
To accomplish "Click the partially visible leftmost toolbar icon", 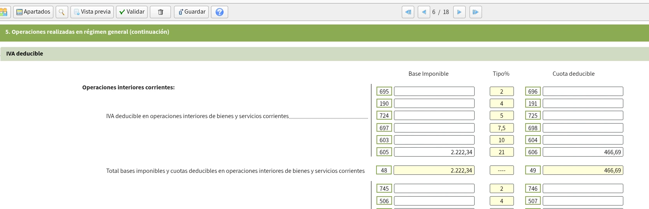I will [x=4, y=12].
